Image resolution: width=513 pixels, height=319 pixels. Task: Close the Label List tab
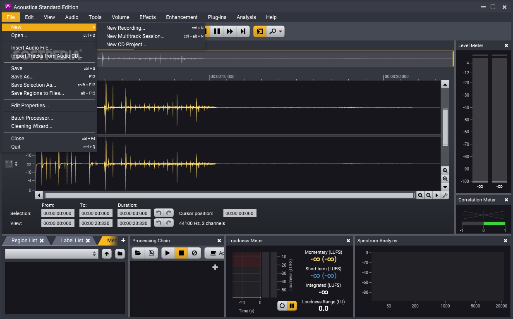coord(88,241)
